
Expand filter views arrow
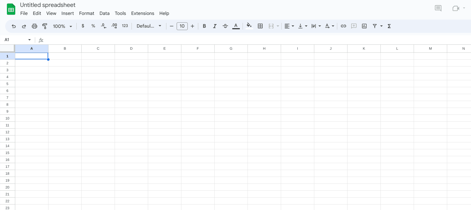(381, 26)
